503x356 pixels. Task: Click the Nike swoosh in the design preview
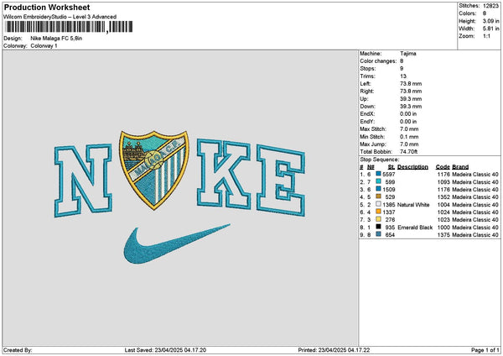click(x=177, y=243)
